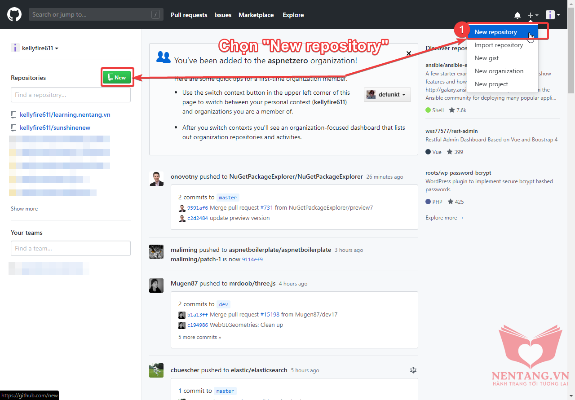Viewport: 575px width, 400px height.
Task: Close the aspnetzero organization notice
Action: pyautogui.click(x=409, y=53)
